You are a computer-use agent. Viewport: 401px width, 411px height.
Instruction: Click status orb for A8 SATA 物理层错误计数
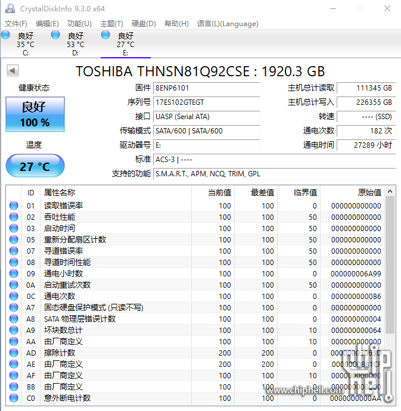(x=14, y=319)
